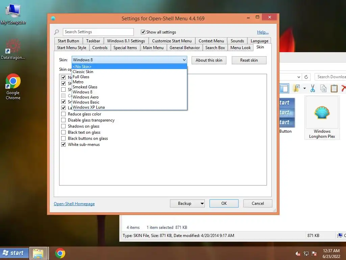Open My Computer desktop icon
The height and width of the screenshot is (260, 346).
pyautogui.click(x=13, y=14)
